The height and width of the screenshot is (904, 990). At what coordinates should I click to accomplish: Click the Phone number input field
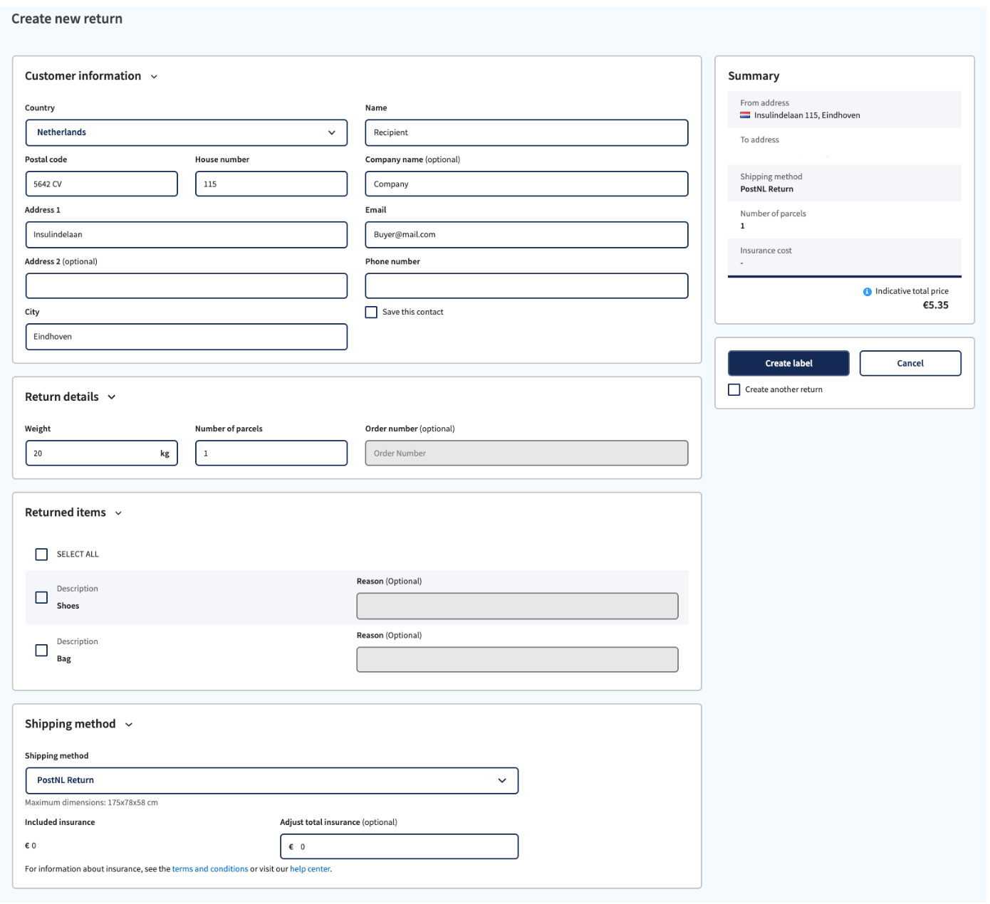526,285
